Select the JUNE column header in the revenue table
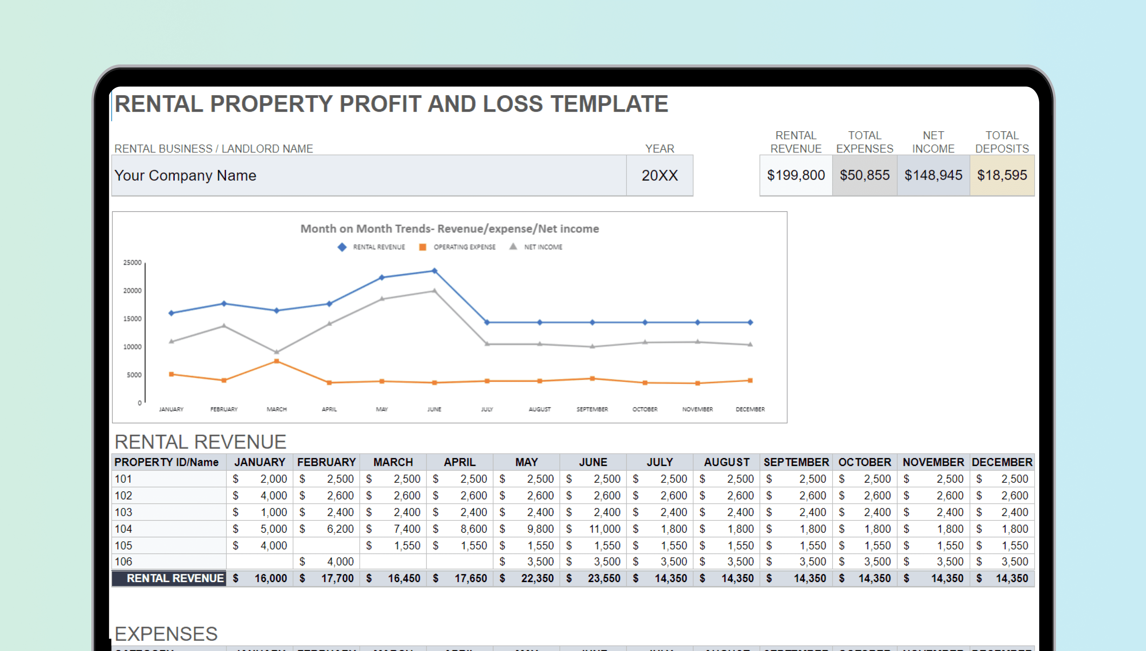Image resolution: width=1146 pixels, height=651 pixels. (593, 462)
